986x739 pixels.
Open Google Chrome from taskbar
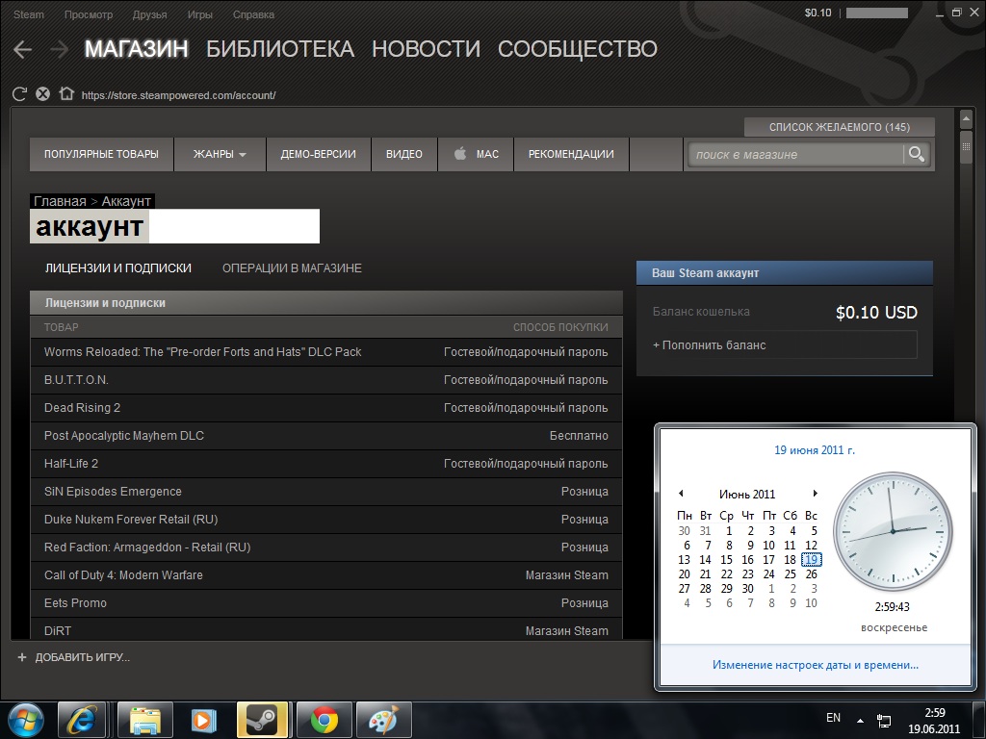tap(324, 720)
